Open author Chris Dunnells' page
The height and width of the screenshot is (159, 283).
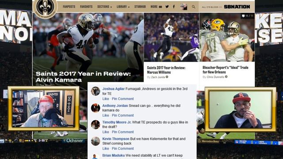(215, 77)
